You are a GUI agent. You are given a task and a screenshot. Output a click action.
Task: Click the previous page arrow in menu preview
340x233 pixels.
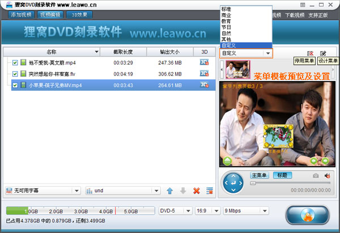(313, 161)
